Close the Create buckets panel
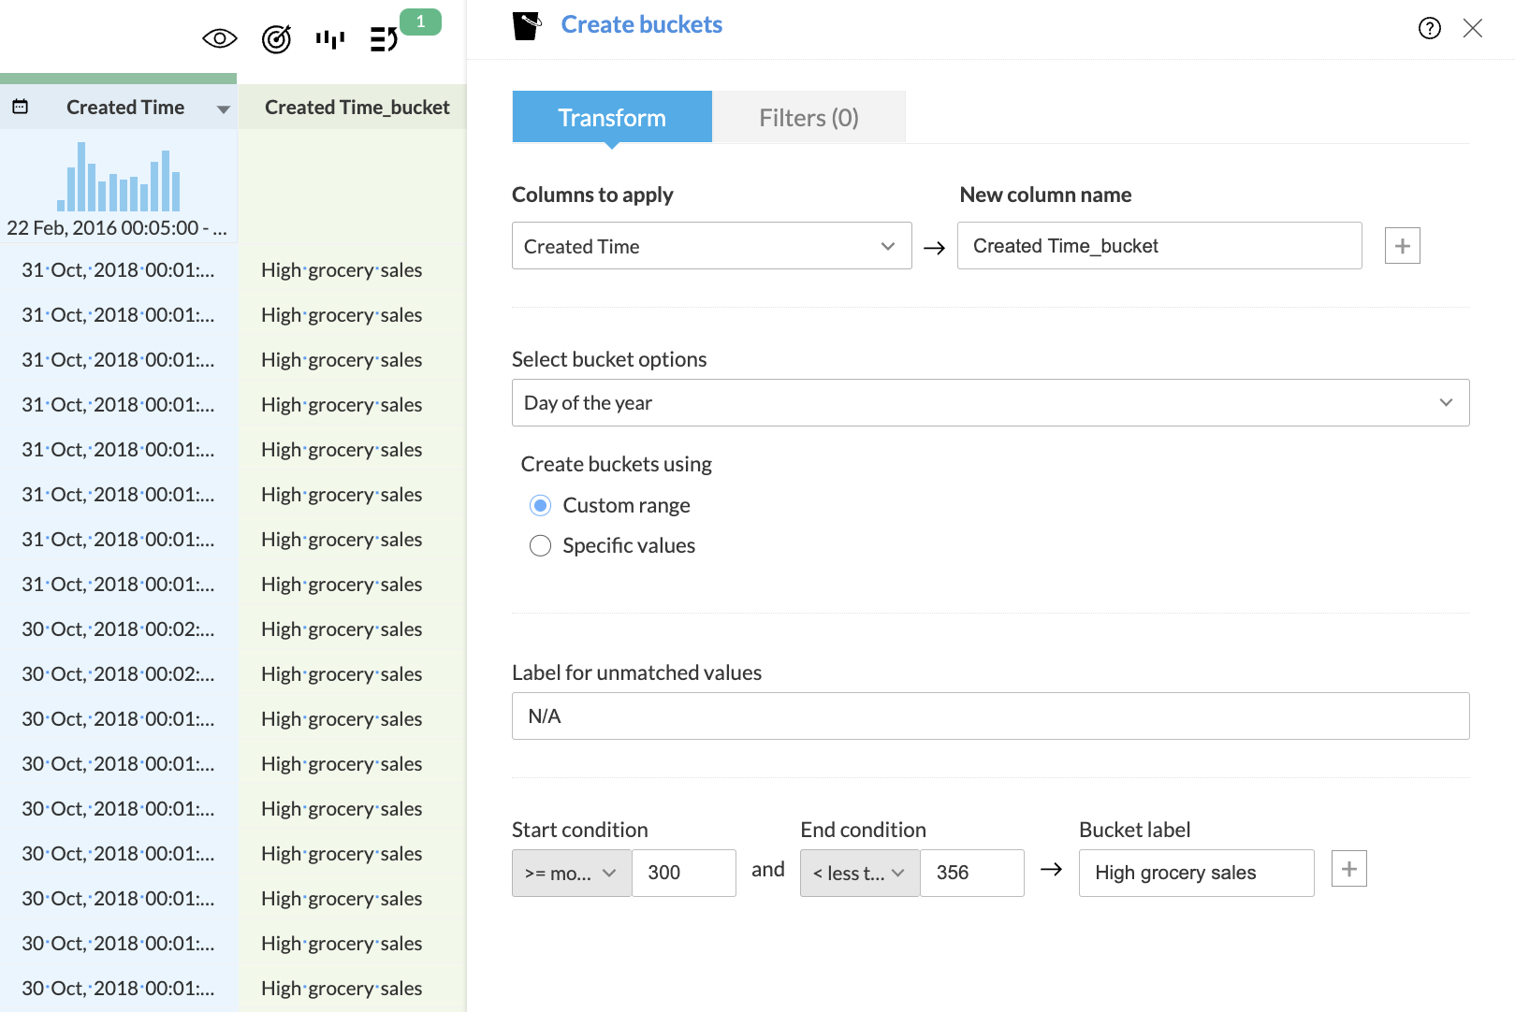 tap(1472, 28)
